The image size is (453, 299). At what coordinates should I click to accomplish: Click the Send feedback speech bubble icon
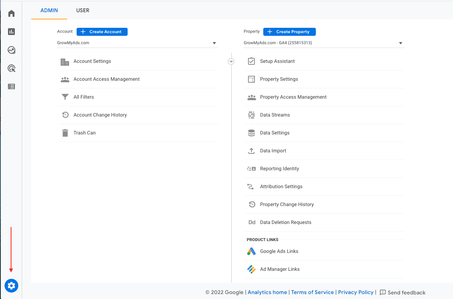383,293
